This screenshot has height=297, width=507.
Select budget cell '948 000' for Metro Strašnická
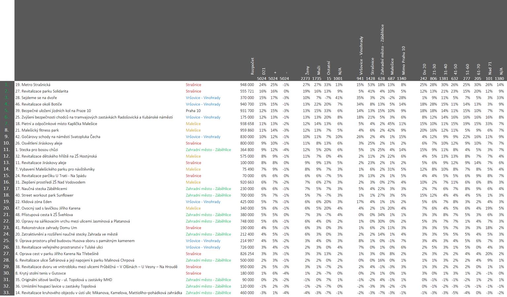coord(247,85)
